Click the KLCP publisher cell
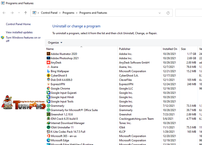 coord(122,132)
